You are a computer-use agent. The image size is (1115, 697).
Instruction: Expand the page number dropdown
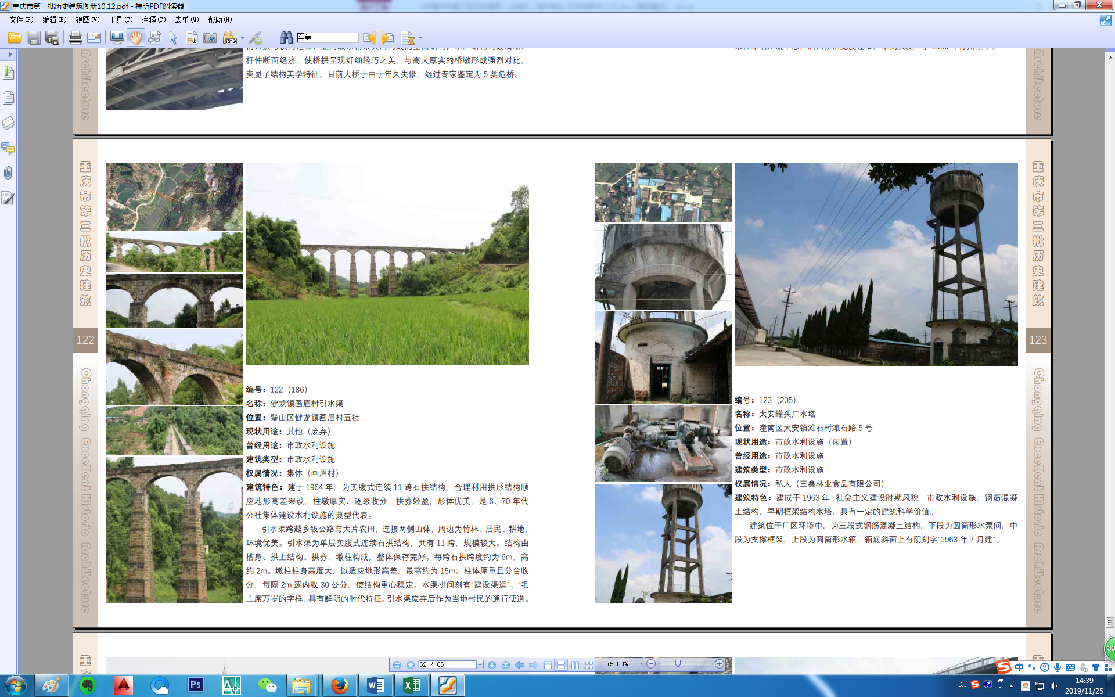coord(480,664)
